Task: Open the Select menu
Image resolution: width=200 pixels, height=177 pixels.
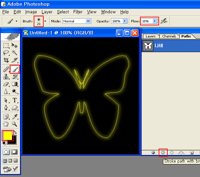Action: [63, 12]
